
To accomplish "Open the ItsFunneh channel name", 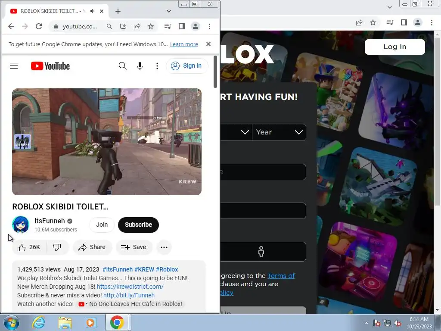I will pos(50,221).
